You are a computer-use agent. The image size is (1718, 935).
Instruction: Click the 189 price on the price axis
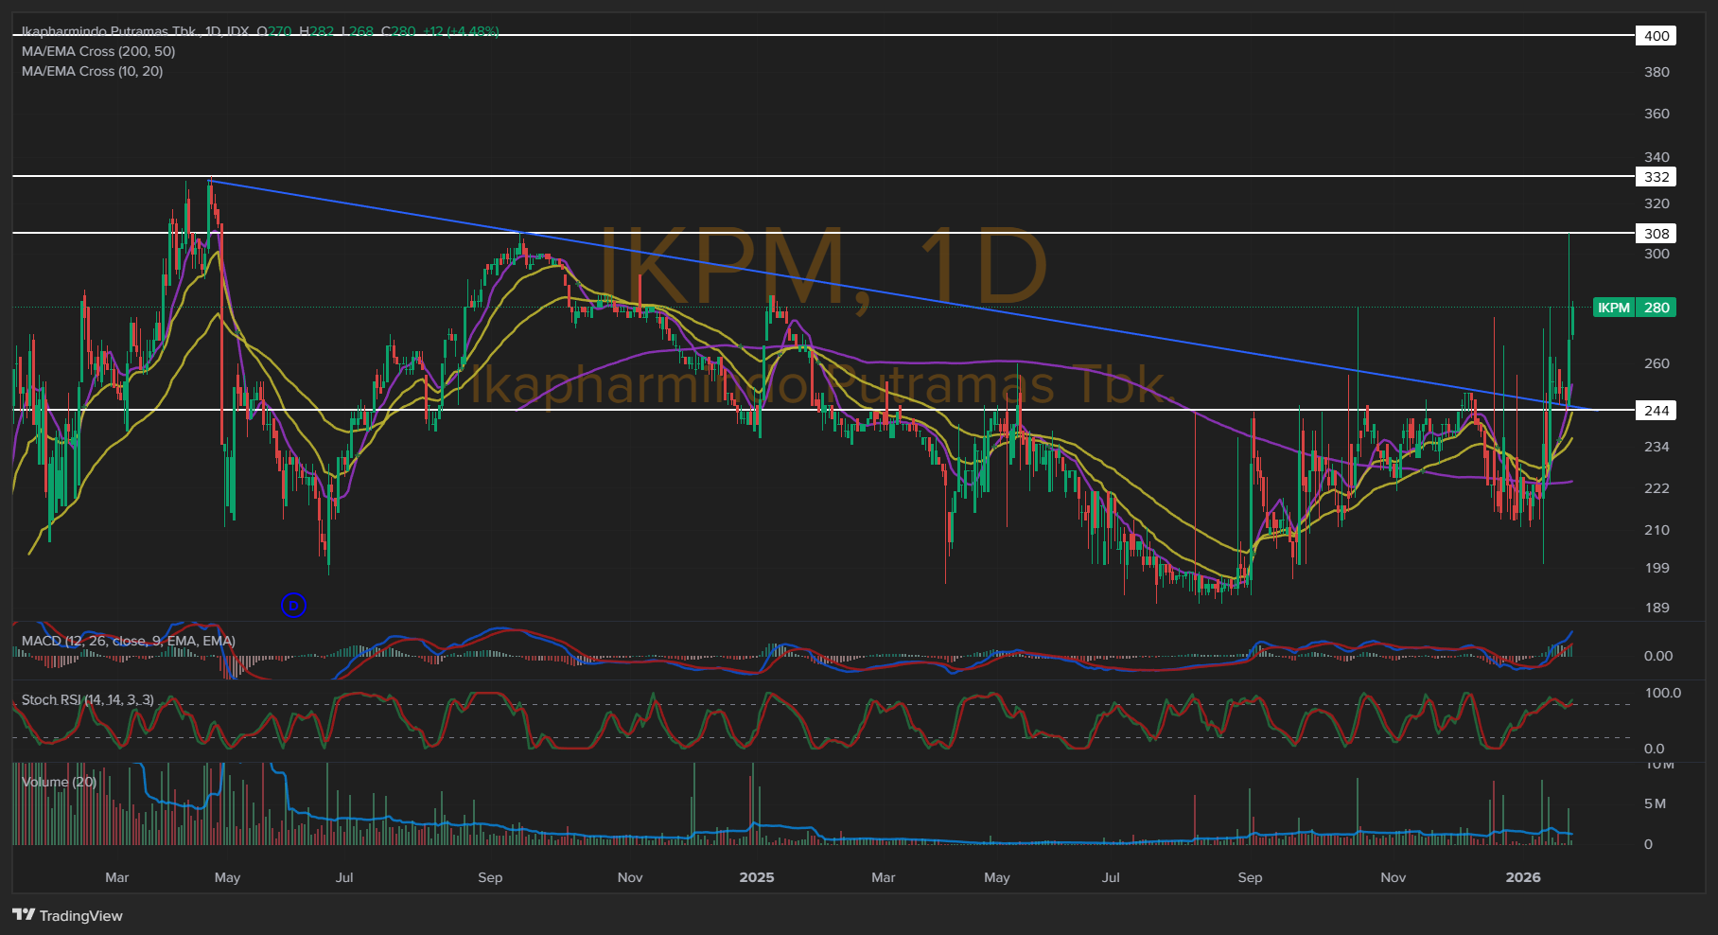click(1657, 608)
